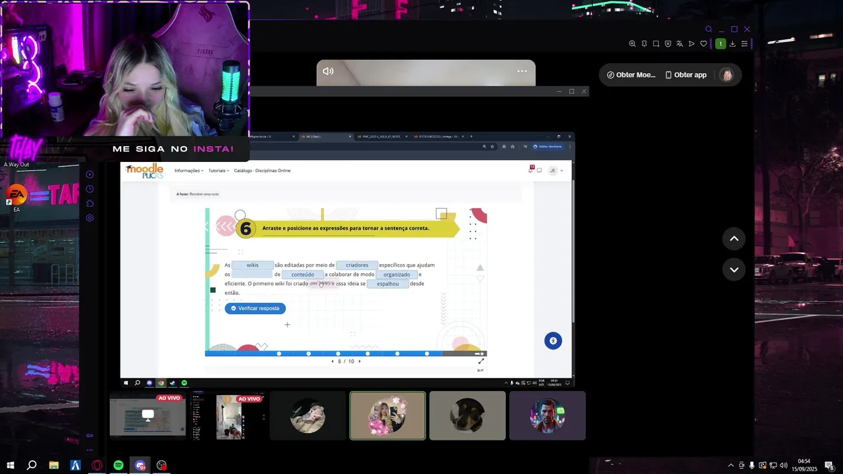The height and width of the screenshot is (474, 843).
Task: Click the 'conteúdo' drag word chip
Action: (x=303, y=275)
